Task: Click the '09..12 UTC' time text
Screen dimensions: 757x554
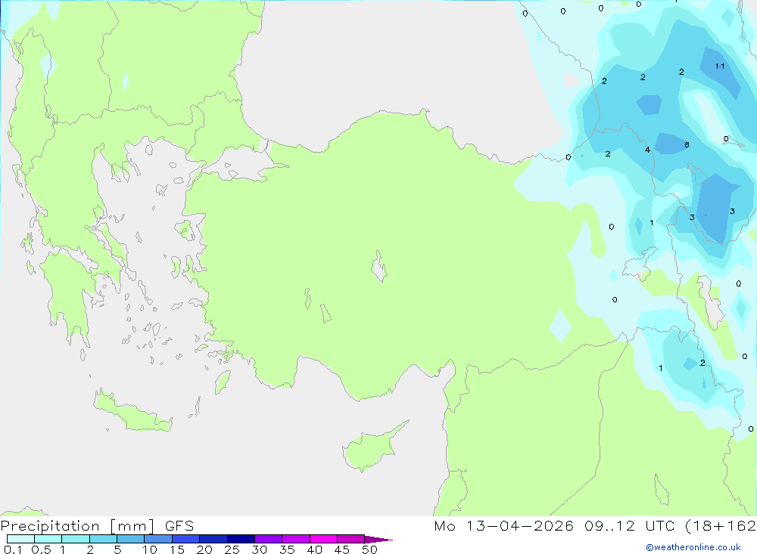Action: 629,525
